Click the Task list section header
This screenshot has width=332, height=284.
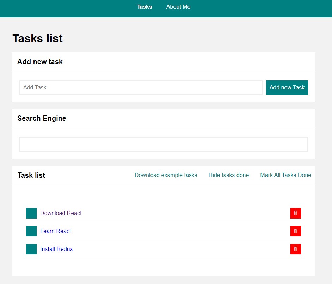[31, 175]
